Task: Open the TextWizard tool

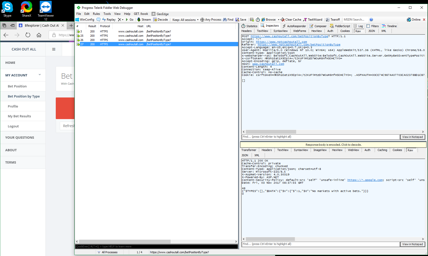Action: click(312, 20)
